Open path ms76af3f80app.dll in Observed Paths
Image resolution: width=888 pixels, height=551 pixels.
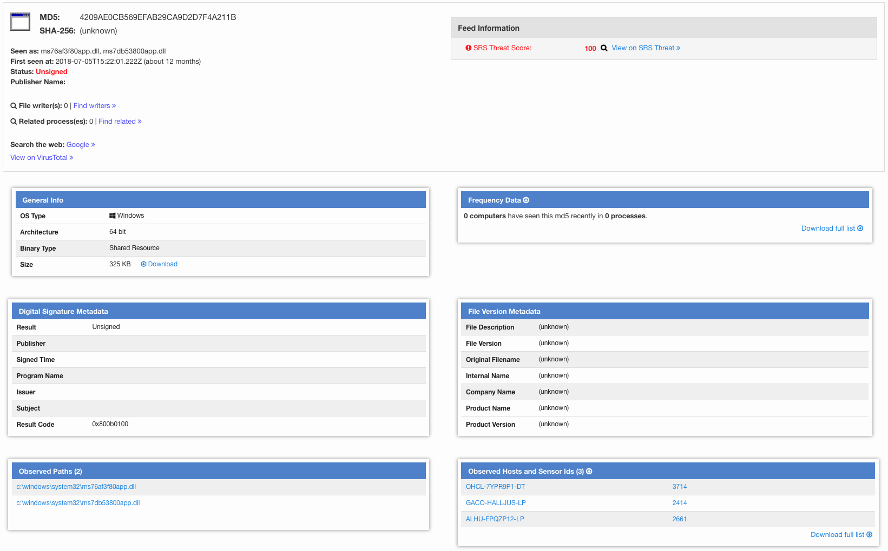[x=76, y=487]
